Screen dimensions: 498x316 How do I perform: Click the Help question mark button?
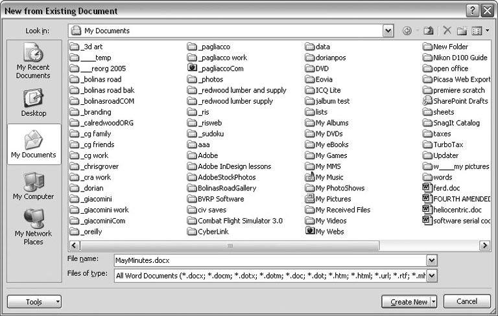[472, 11]
